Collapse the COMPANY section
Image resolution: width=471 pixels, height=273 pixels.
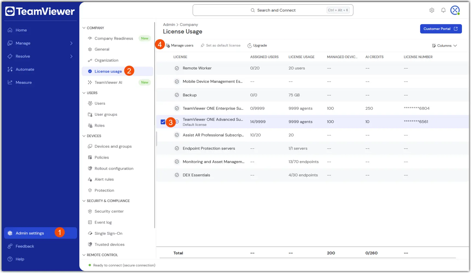click(84, 28)
